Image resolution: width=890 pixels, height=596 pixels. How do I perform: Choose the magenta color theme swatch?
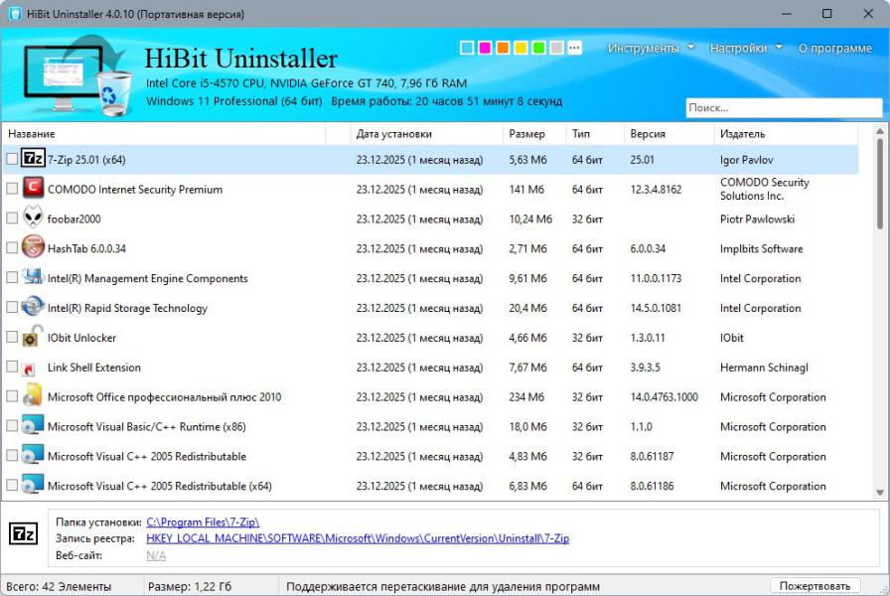(x=485, y=48)
